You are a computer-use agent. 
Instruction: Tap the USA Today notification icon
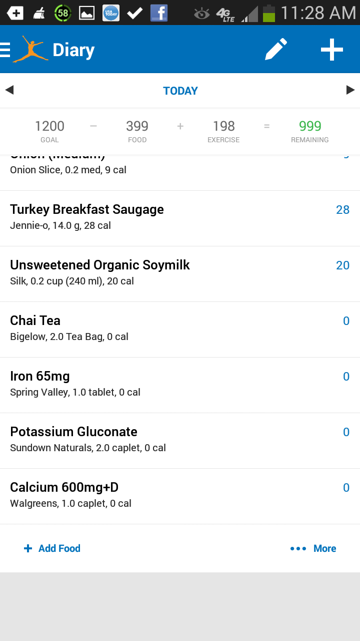point(111,13)
